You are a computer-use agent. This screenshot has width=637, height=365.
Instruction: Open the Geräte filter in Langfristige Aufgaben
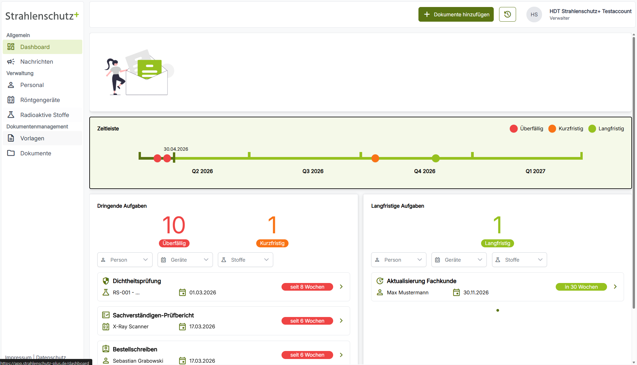coord(459,260)
